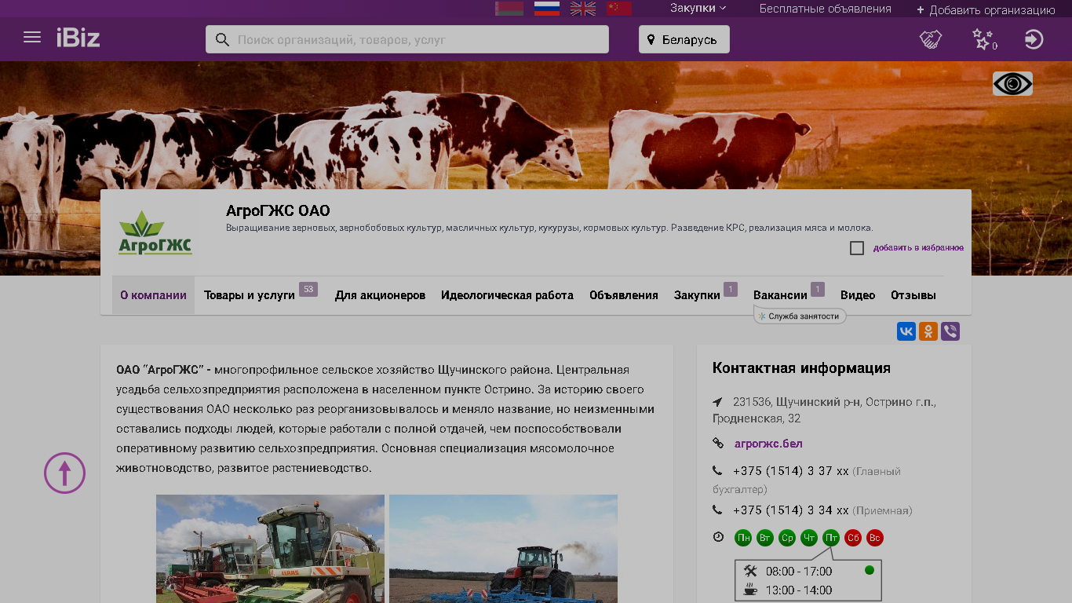1072x603 pixels.
Task: Click working hours 08:00 - 17:00
Action: pos(799,572)
